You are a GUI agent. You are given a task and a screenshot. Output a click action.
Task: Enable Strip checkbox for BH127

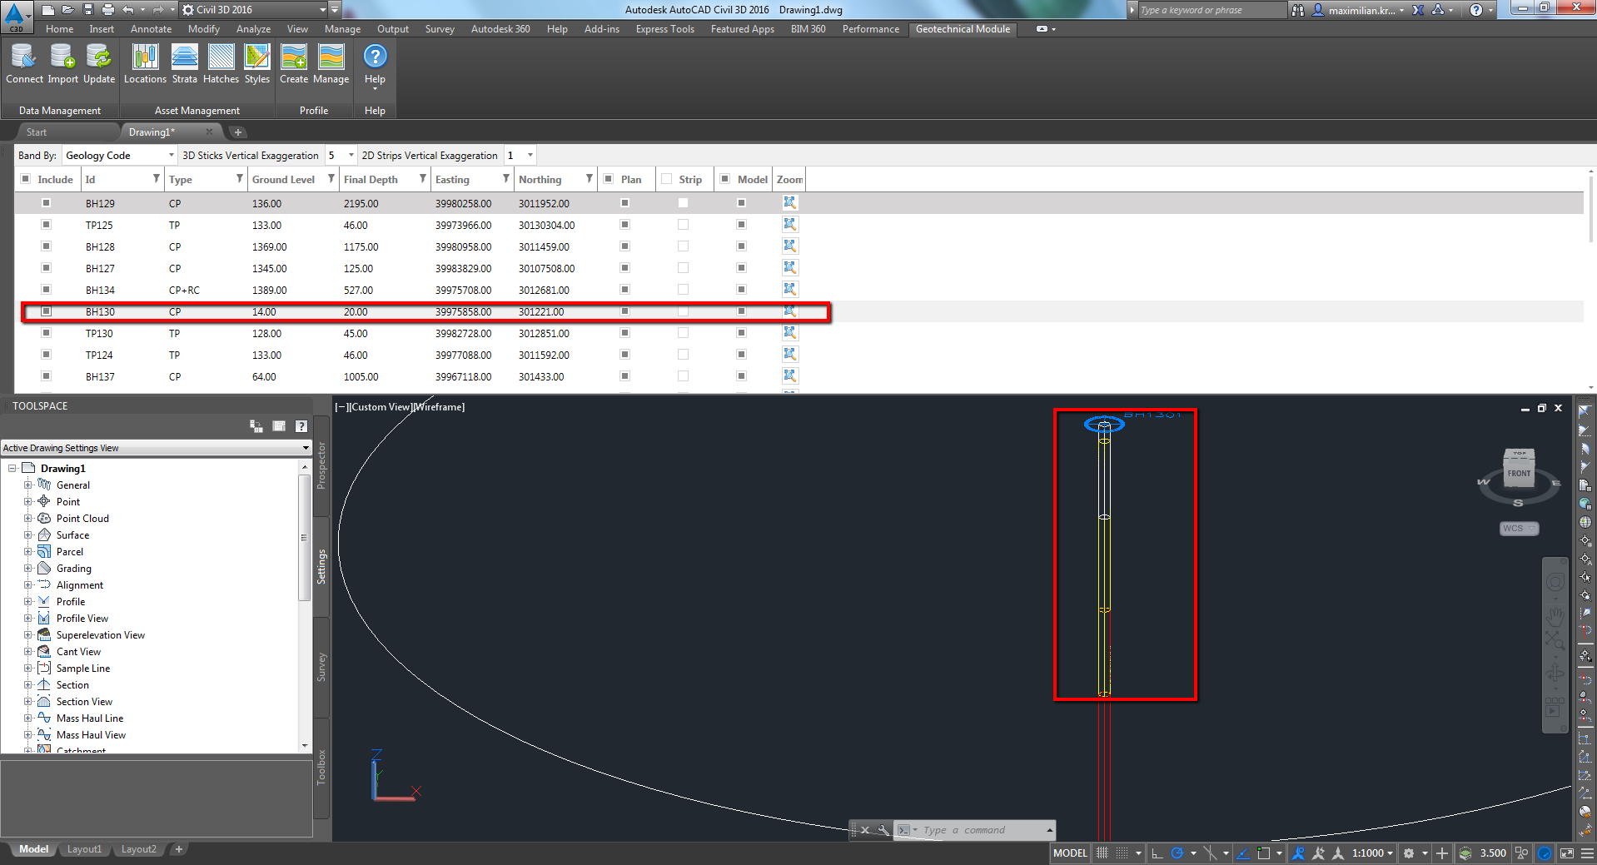click(683, 267)
